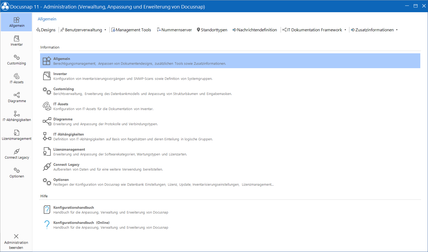Expand the Benutzerverwaltung dropdown arrow
This screenshot has height=252, width=428.
[x=105, y=30]
